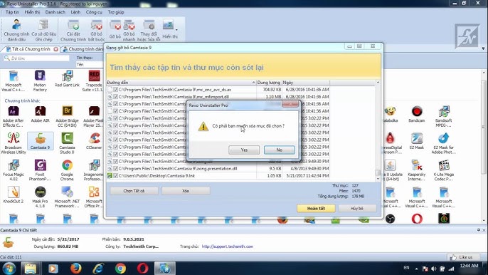This screenshot has width=488, height=275.
Task: Select Focus Magic 4.02 icon
Action: coord(13,170)
